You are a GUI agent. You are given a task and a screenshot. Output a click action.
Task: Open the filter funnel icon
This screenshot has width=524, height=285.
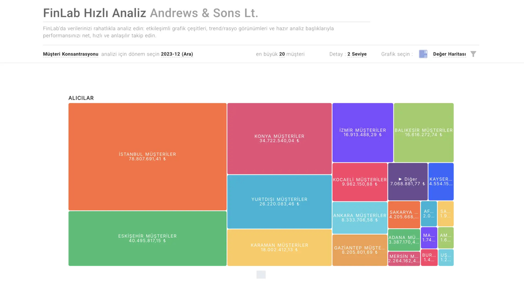[x=473, y=54]
